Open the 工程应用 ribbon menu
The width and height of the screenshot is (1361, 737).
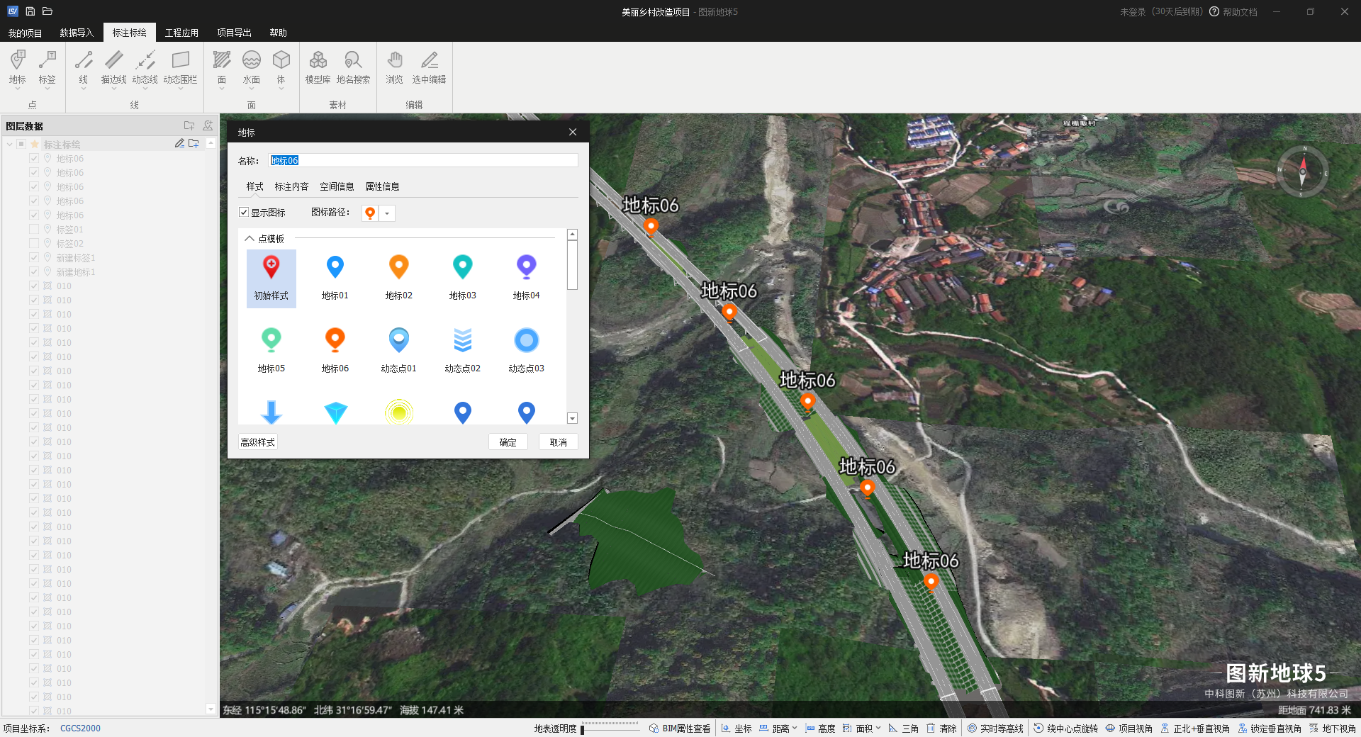click(181, 33)
